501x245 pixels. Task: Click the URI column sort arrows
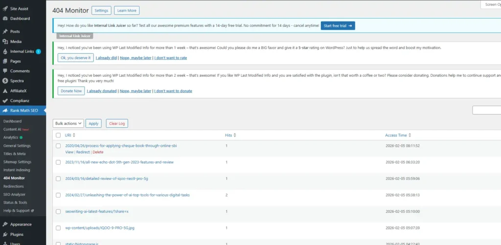74,135
